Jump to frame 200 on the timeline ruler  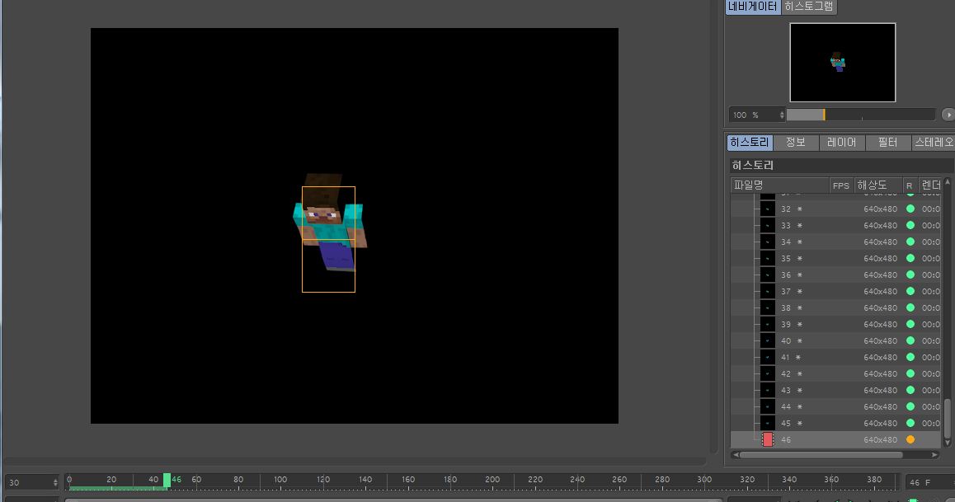(x=492, y=480)
